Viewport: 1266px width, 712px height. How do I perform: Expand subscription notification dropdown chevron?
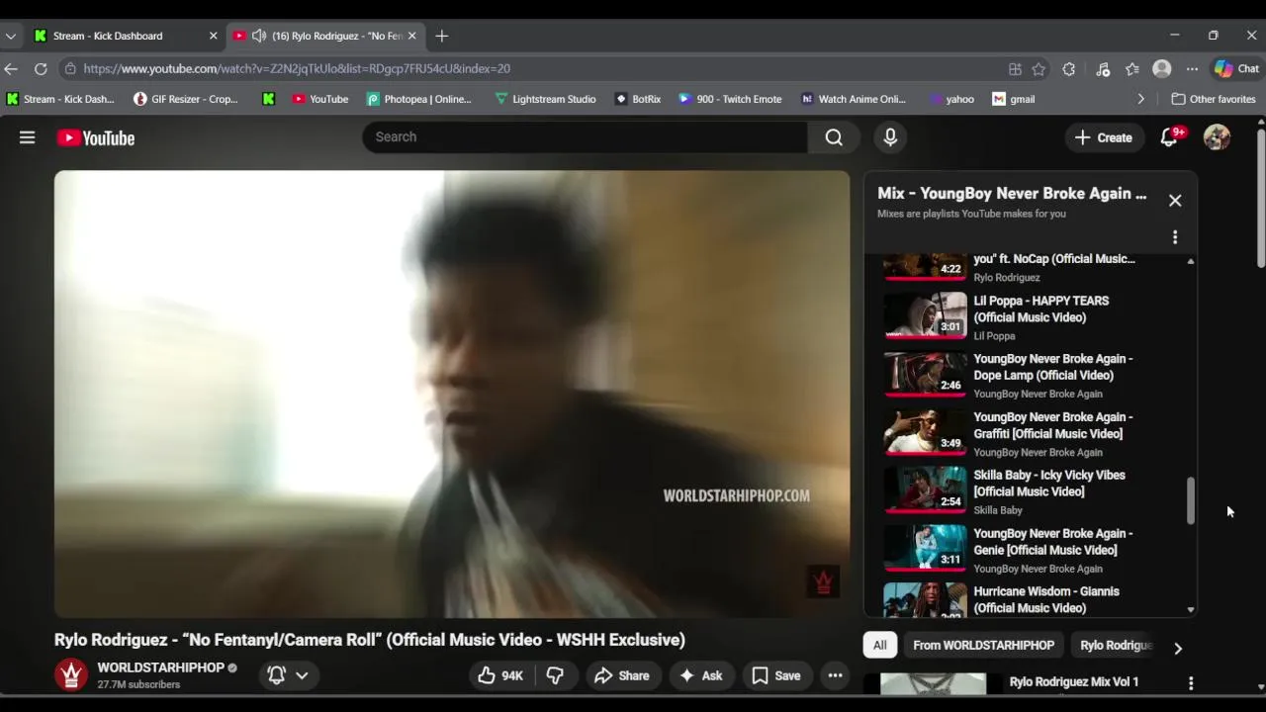[x=302, y=675]
